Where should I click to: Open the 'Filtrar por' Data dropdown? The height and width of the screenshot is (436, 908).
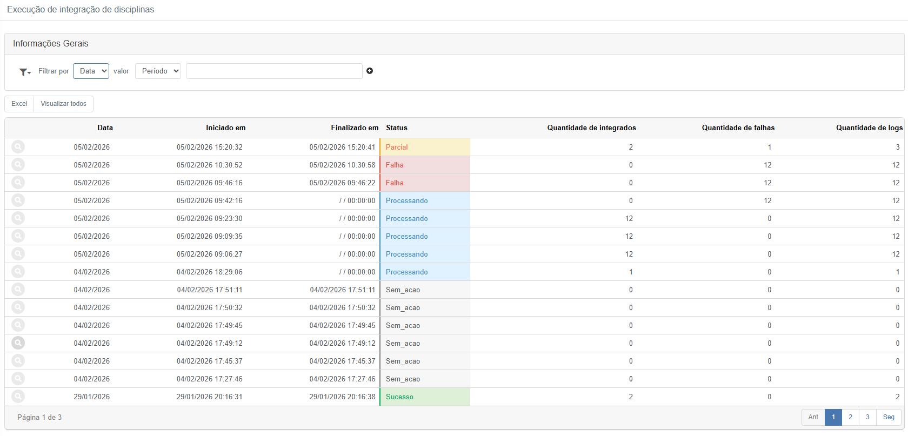91,71
